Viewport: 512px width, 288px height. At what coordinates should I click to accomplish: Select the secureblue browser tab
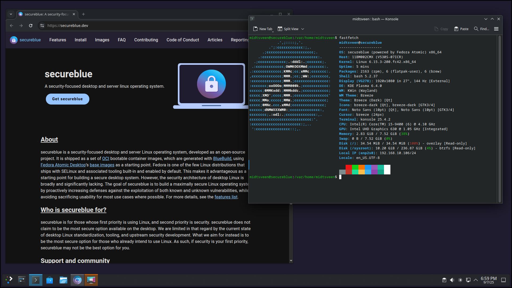point(47,14)
